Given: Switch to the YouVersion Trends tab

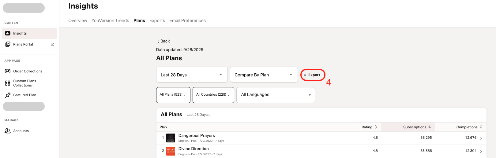Looking at the screenshot, I should coord(110,20).
